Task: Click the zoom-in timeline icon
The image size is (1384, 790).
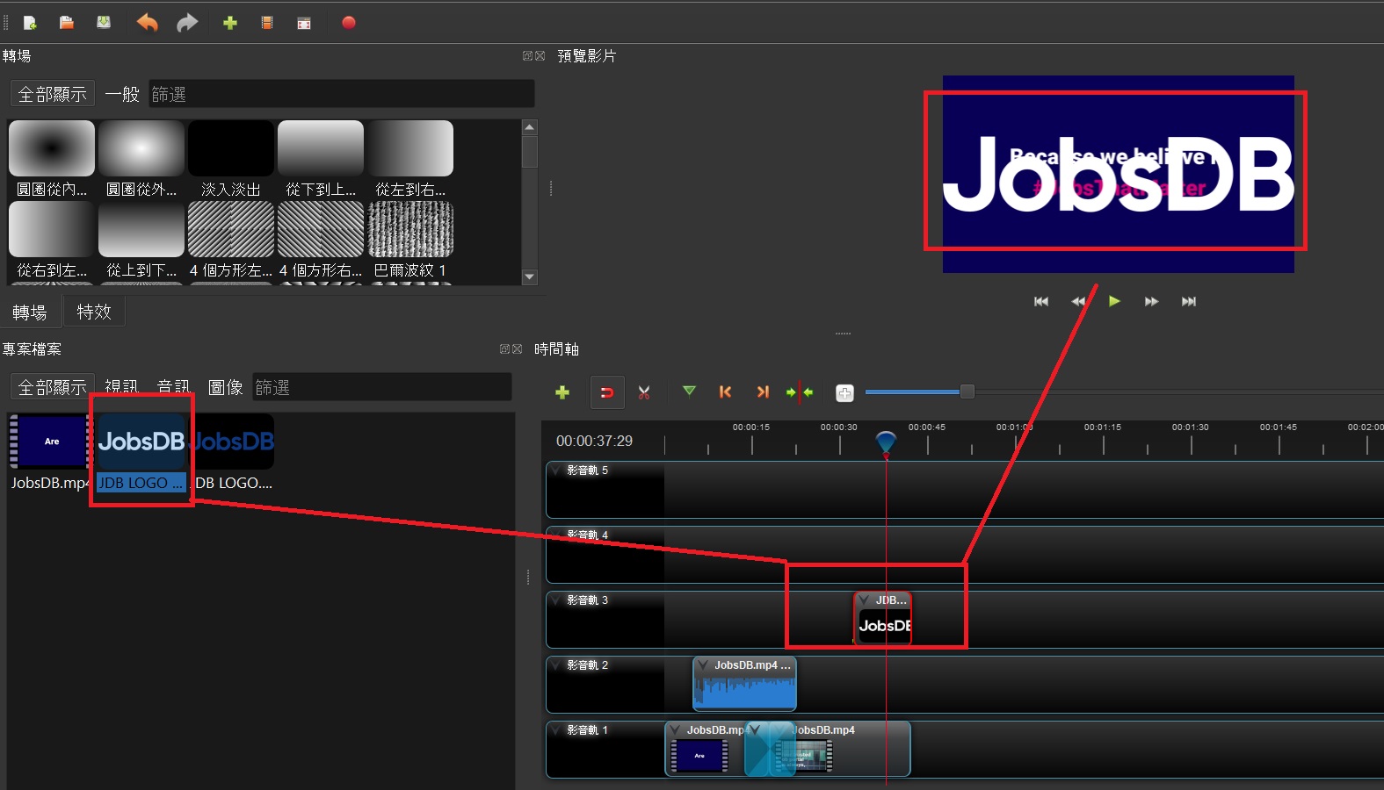Action: tap(844, 393)
